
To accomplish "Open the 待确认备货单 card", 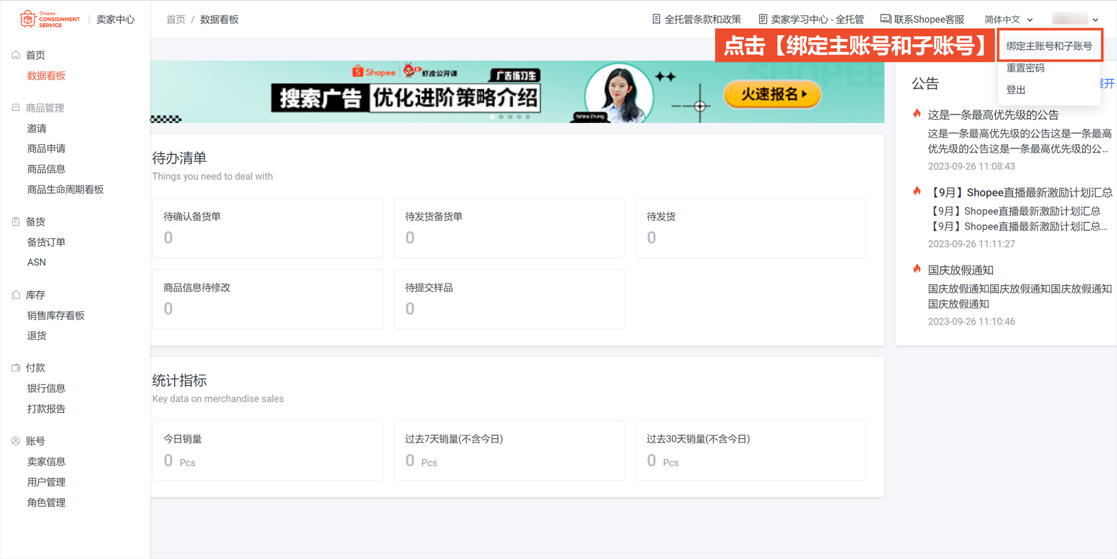I will pos(267,228).
